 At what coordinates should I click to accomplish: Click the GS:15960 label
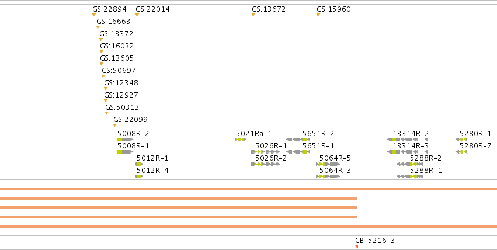(333, 9)
